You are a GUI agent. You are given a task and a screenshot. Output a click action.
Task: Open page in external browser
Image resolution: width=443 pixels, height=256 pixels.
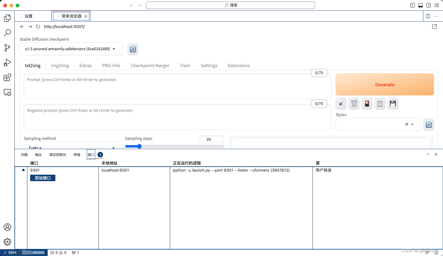coord(434,26)
